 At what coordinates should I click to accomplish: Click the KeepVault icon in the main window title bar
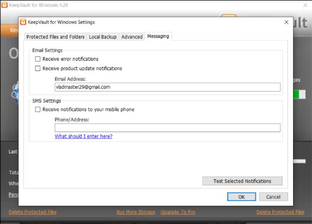coord(5,5)
